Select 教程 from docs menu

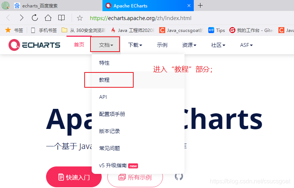[x=138, y=80]
